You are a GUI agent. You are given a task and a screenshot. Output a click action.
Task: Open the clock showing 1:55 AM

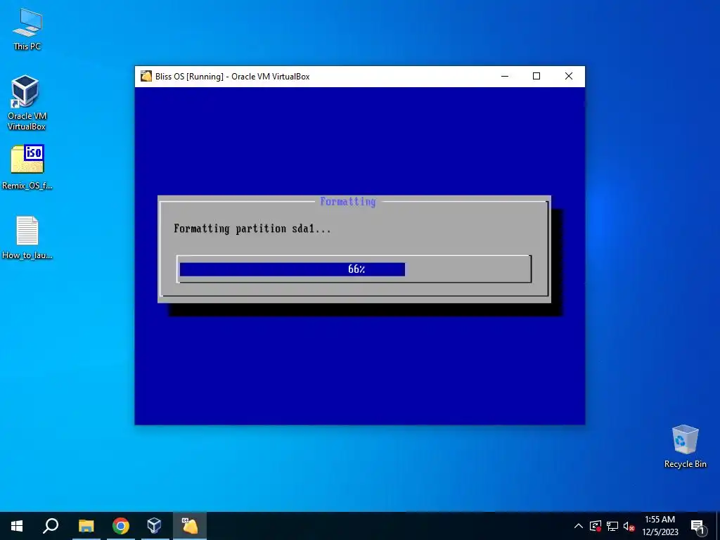pos(660,526)
